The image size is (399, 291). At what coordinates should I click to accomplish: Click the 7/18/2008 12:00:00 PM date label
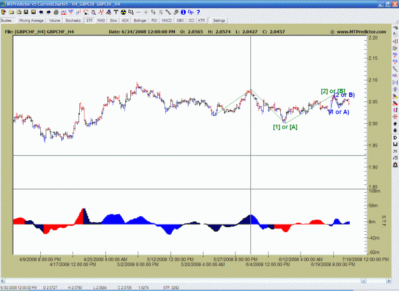click(x=365, y=260)
